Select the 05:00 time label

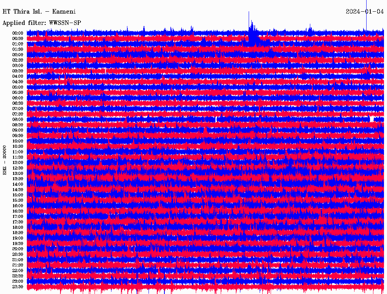(x=18, y=87)
